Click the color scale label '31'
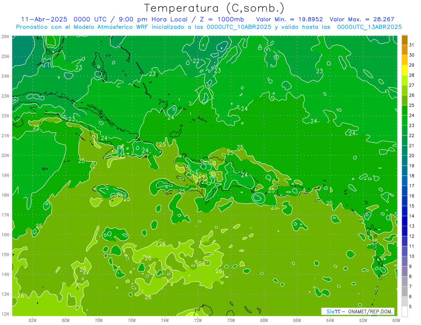The height and width of the screenshot is (325, 421). [x=412, y=45]
